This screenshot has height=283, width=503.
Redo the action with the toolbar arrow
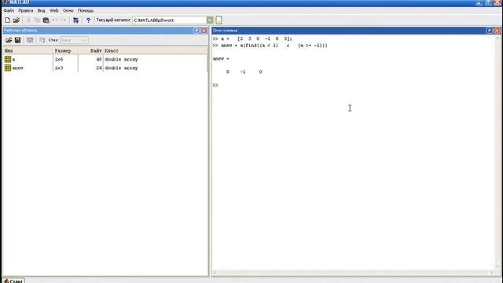point(64,20)
